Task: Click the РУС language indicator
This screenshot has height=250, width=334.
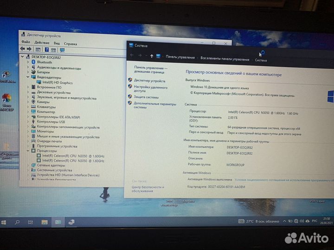Action: (315, 221)
